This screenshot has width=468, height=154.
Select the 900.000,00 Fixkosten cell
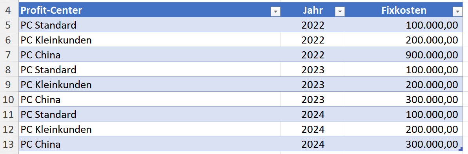pyautogui.click(x=404, y=55)
